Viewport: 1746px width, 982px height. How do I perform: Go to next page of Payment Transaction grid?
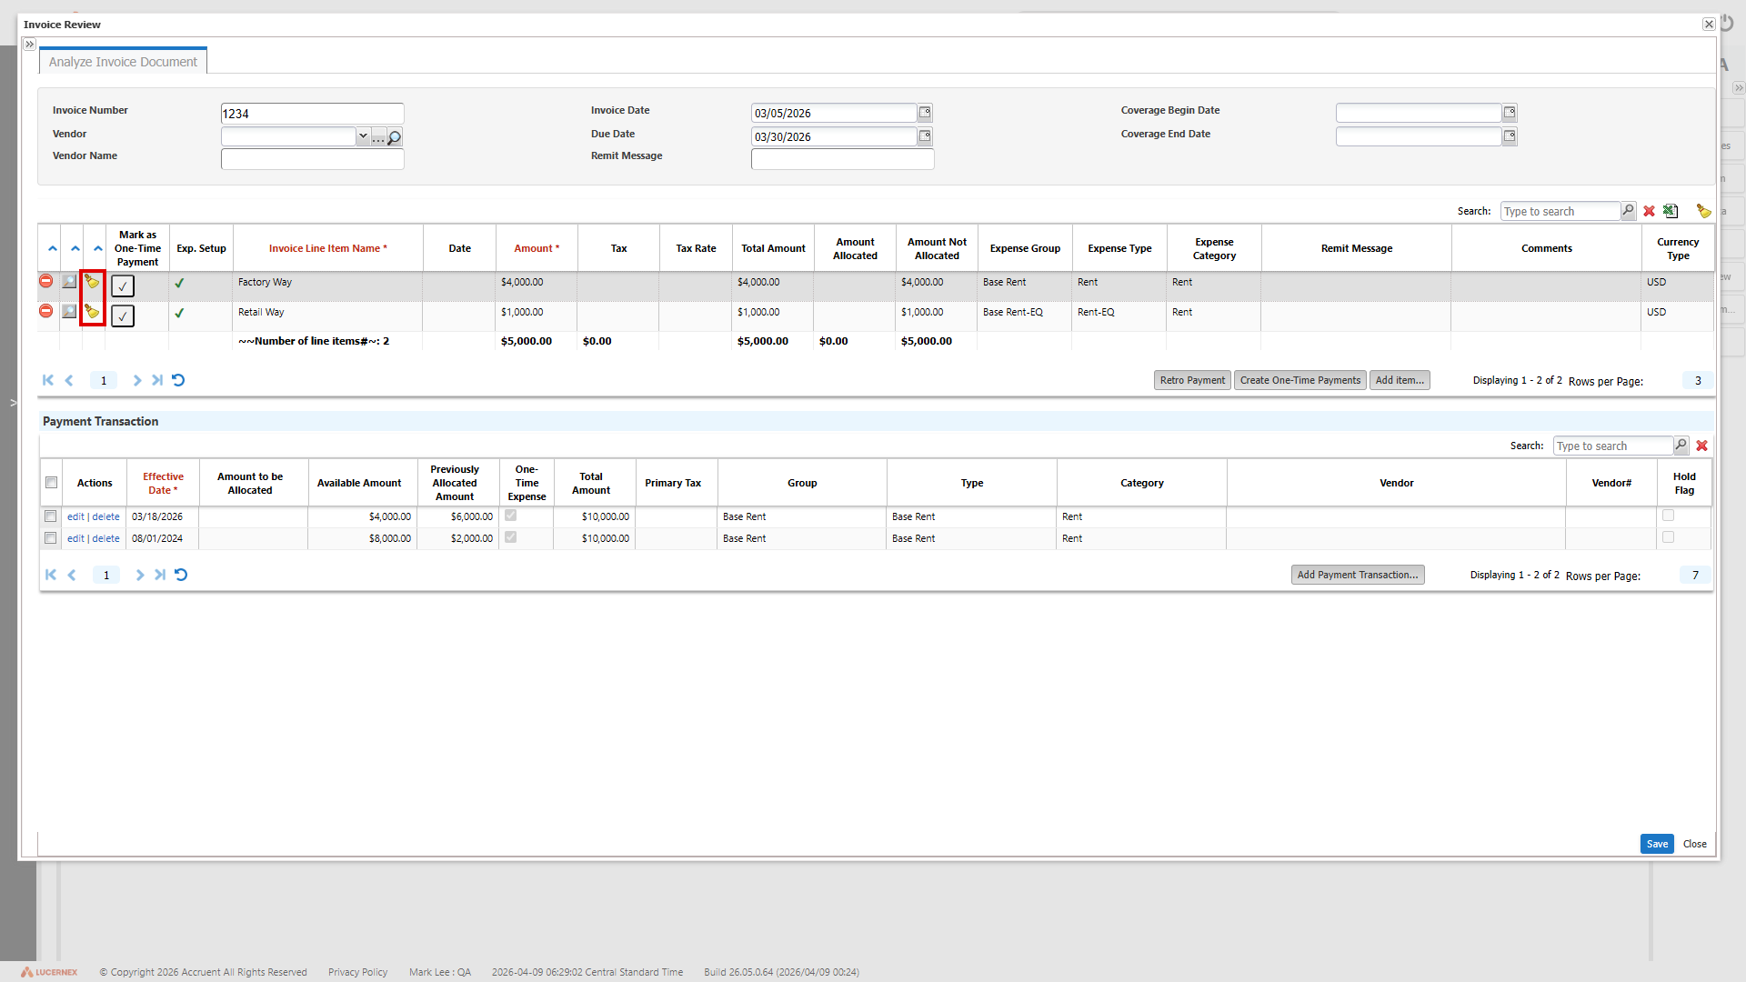140,575
